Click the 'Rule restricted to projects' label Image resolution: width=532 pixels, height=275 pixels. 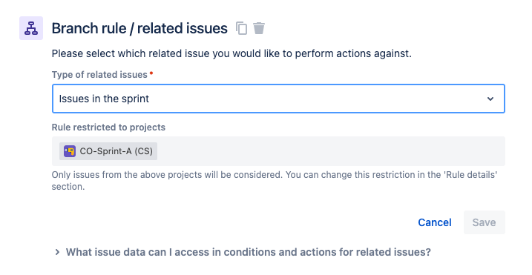[x=108, y=127]
